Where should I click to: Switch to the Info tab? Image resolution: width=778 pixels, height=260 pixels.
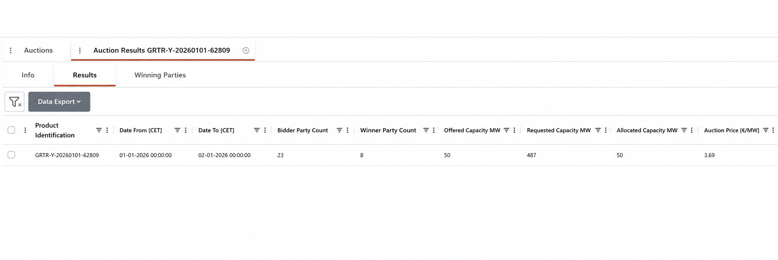pos(28,75)
